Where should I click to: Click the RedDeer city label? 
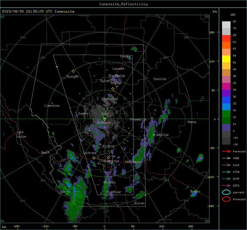point(116,83)
